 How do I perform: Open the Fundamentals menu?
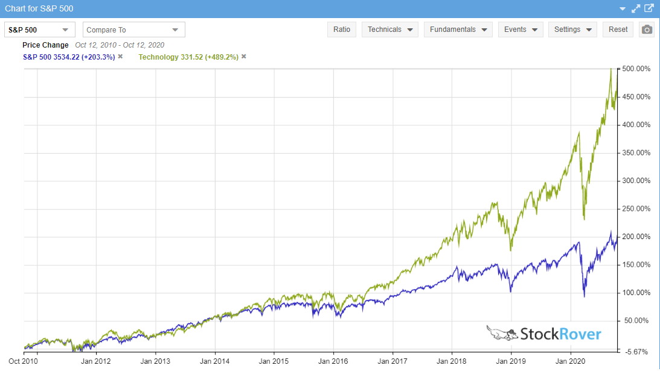(458, 29)
